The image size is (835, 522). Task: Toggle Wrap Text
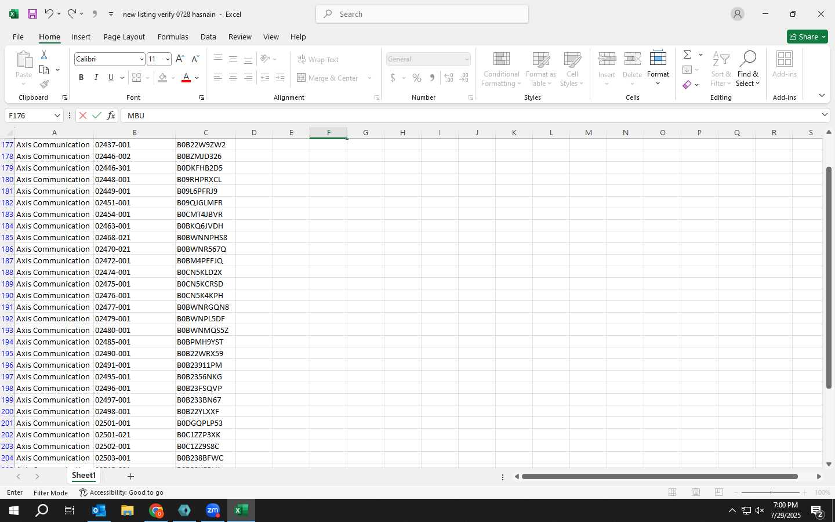point(318,59)
